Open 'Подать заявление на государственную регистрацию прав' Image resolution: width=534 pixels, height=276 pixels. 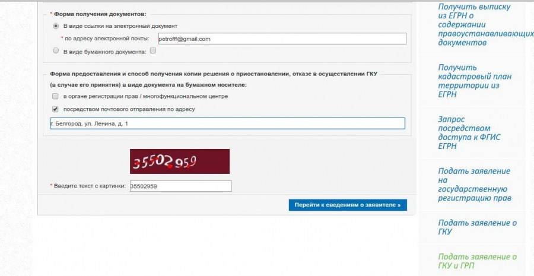click(475, 185)
